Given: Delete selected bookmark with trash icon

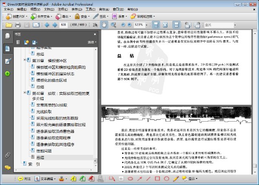Looking at the screenshot, I should 18,42.
